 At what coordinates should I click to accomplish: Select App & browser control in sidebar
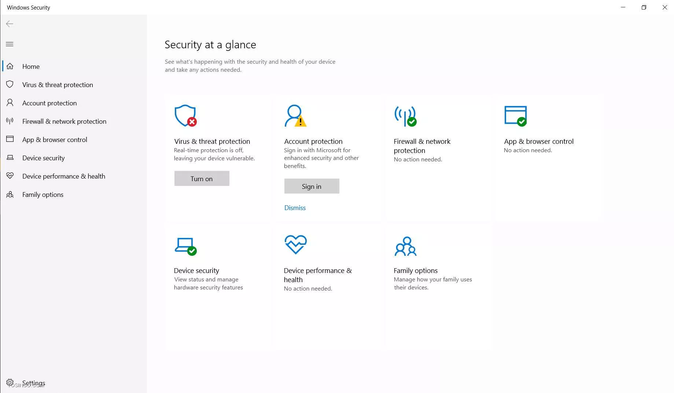55,139
